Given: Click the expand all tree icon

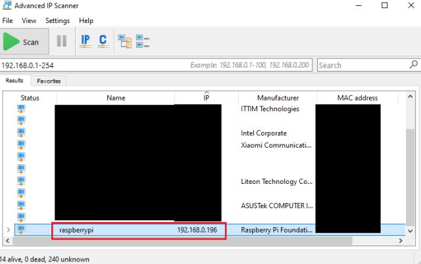Looking at the screenshot, I should (125, 41).
